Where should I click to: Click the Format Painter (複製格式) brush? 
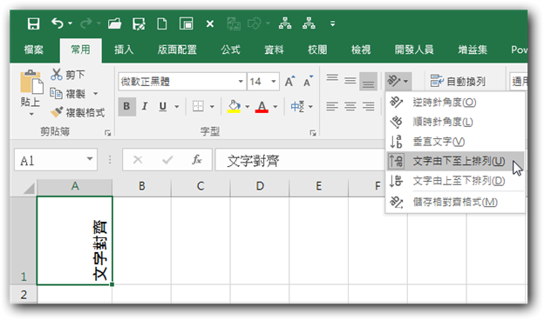[57, 112]
